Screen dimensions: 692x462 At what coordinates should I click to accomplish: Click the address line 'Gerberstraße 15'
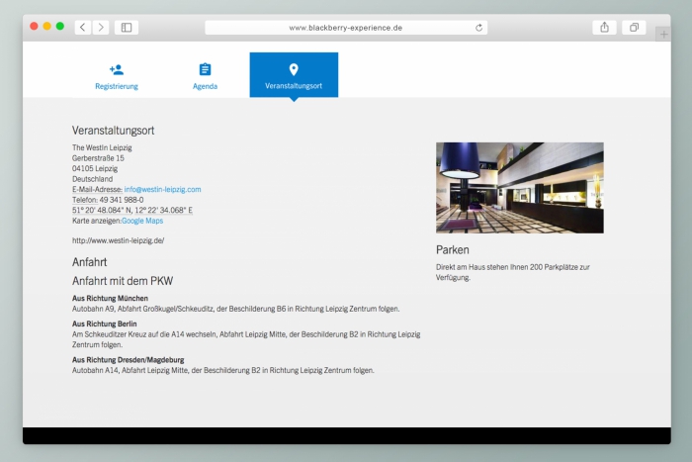click(98, 157)
